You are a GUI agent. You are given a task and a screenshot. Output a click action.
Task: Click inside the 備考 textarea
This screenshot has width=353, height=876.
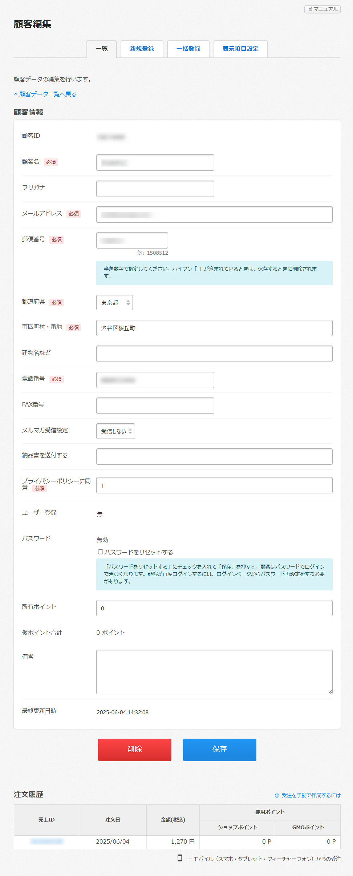click(214, 672)
